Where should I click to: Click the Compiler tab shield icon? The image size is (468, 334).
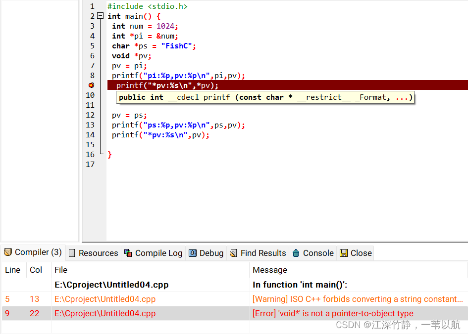point(8,252)
